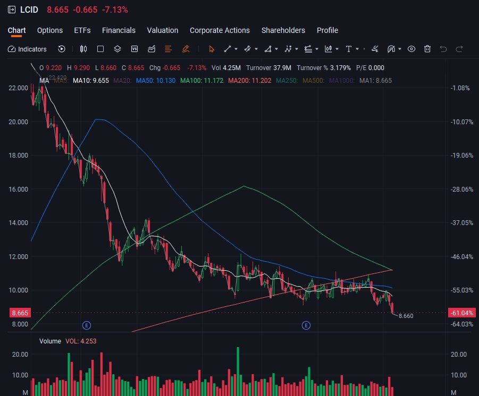Open the Valuation tab
The width and height of the screenshot is (479, 396).
163,30
